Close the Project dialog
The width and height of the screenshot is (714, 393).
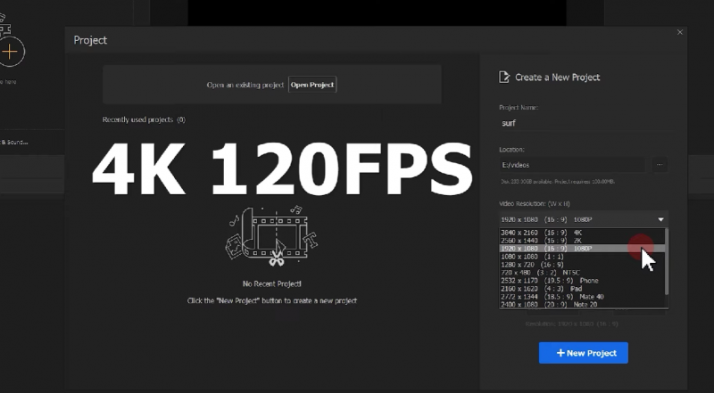coord(680,32)
